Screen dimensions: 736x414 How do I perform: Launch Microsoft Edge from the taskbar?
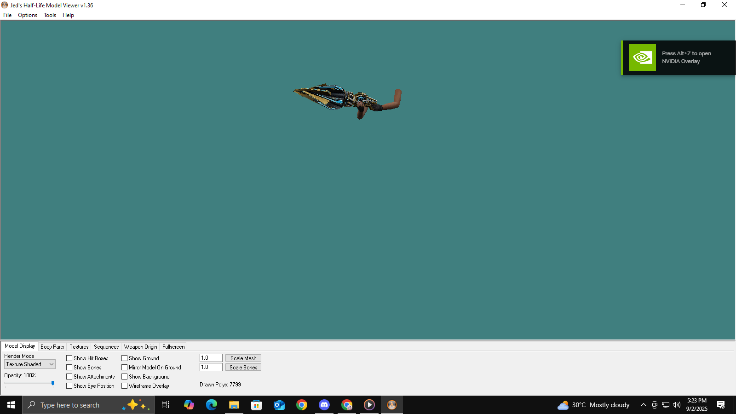click(212, 405)
